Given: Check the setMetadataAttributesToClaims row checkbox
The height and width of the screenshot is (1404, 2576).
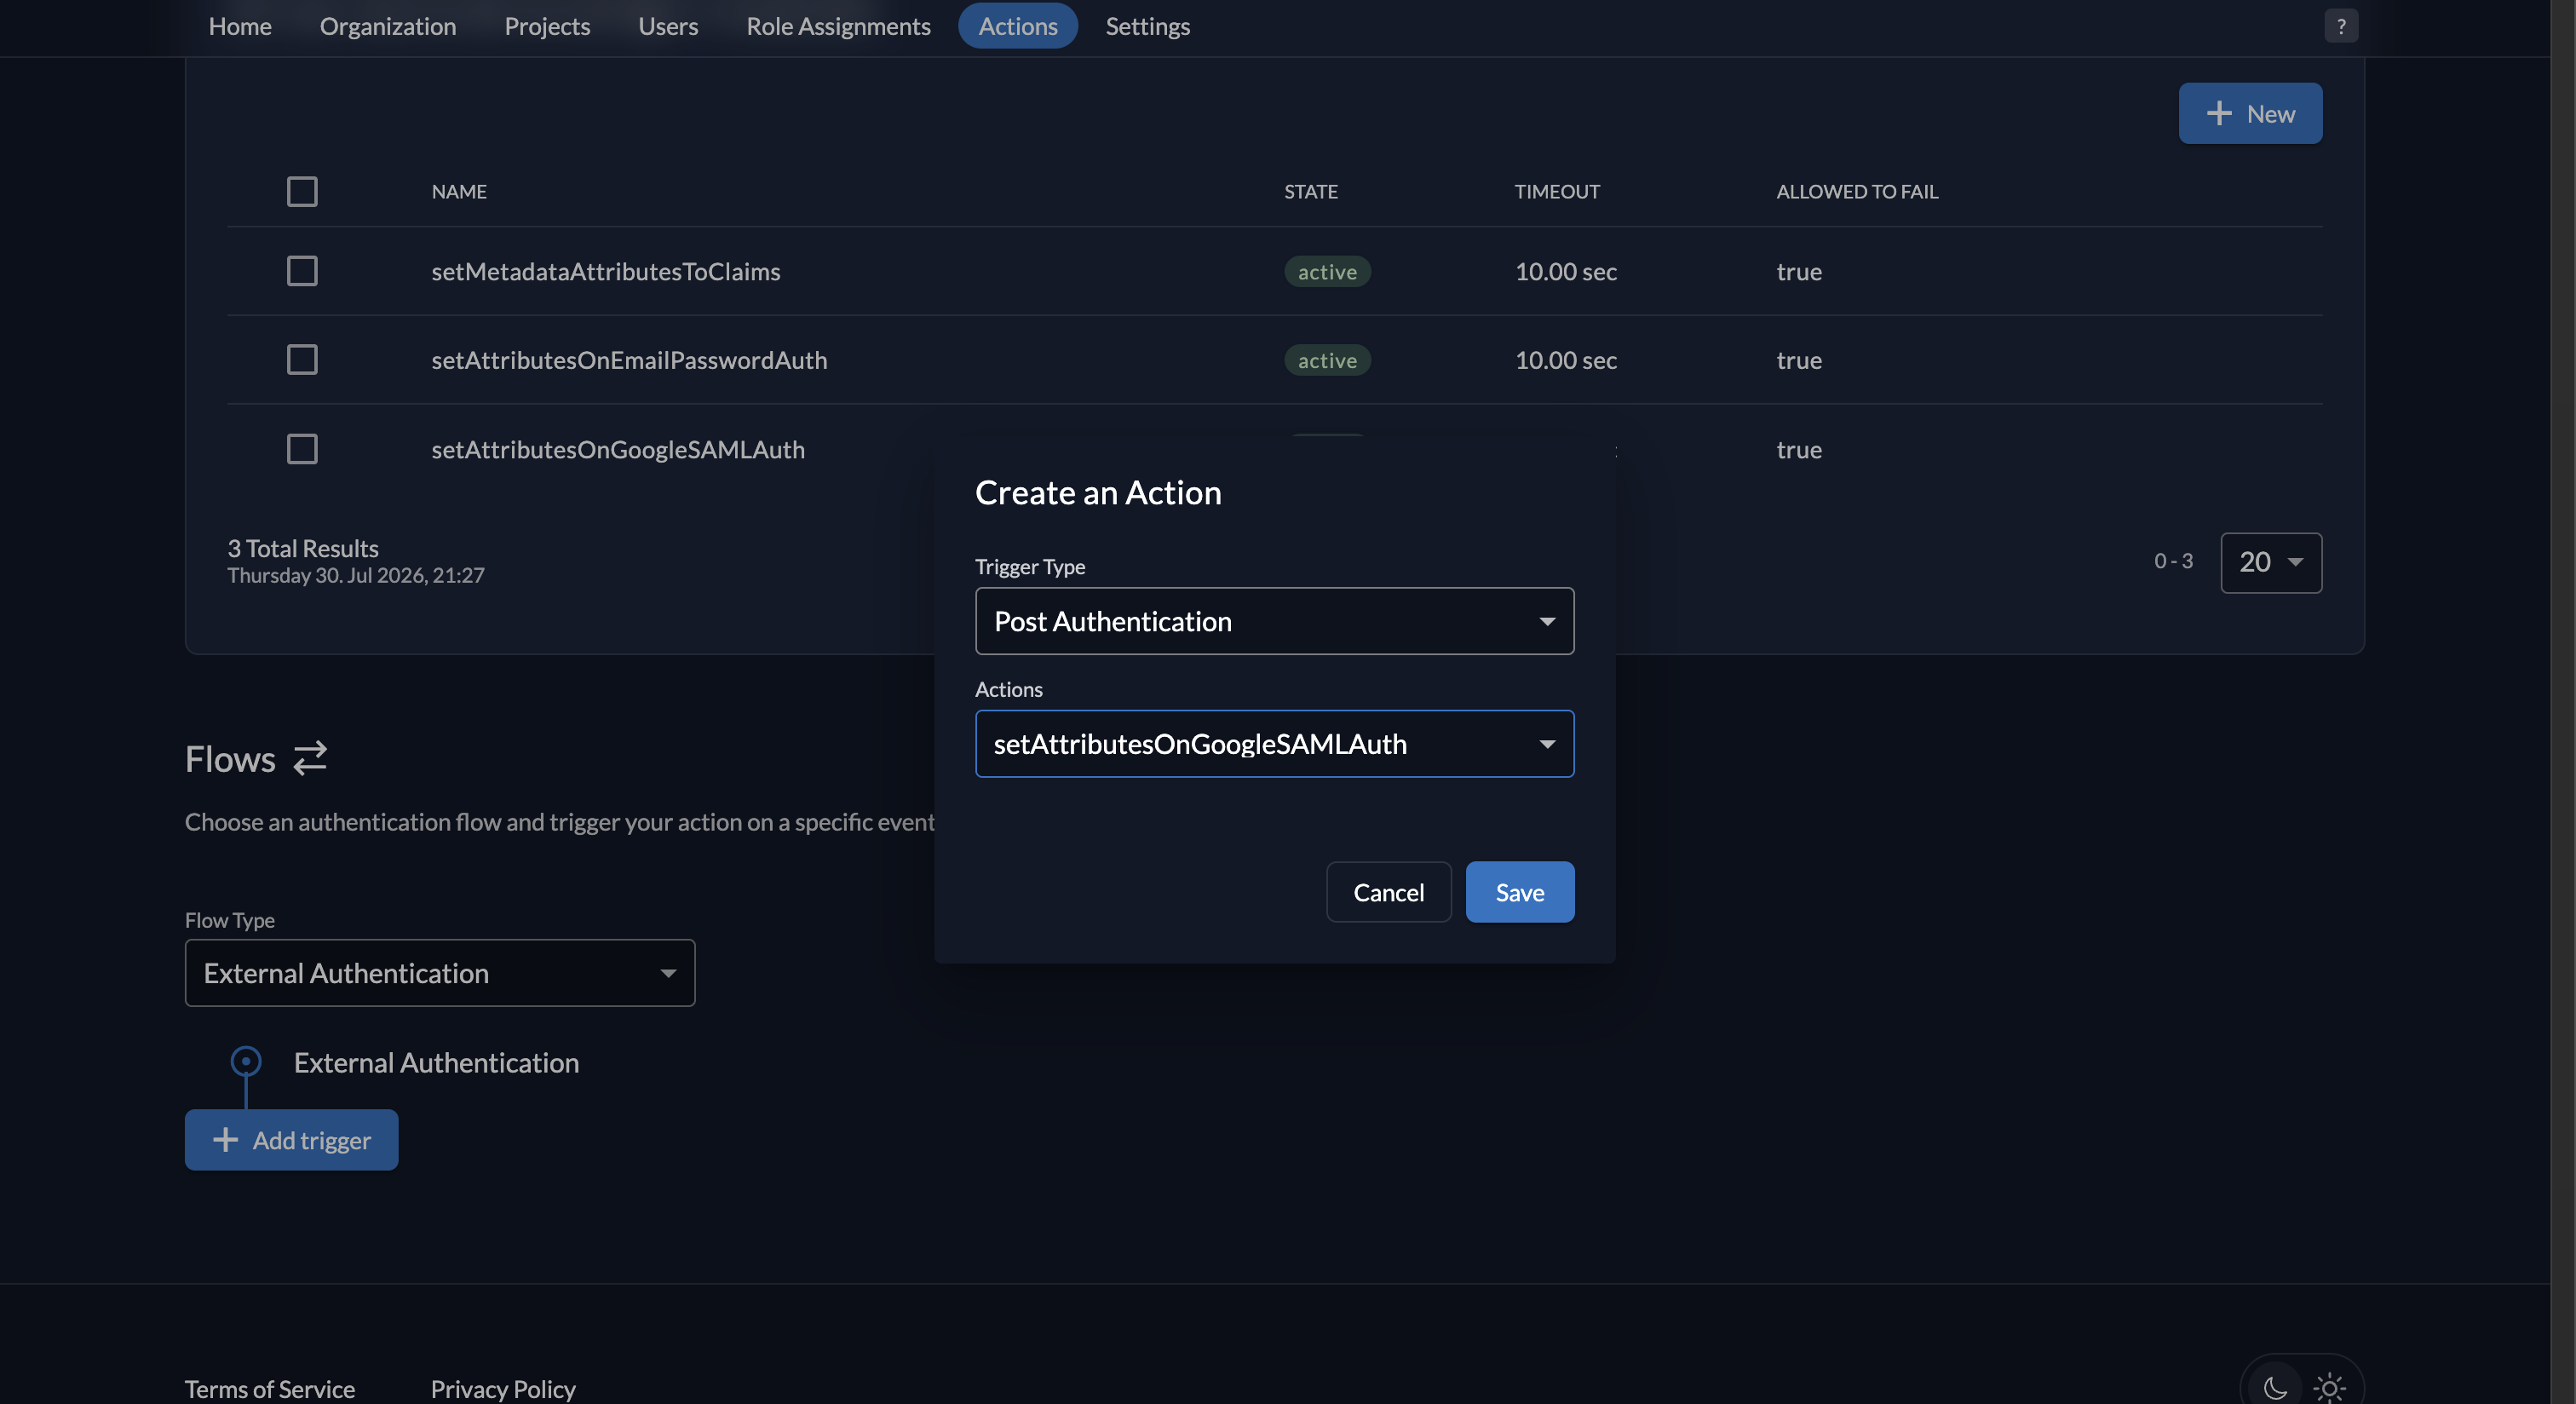Looking at the screenshot, I should (x=302, y=271).
